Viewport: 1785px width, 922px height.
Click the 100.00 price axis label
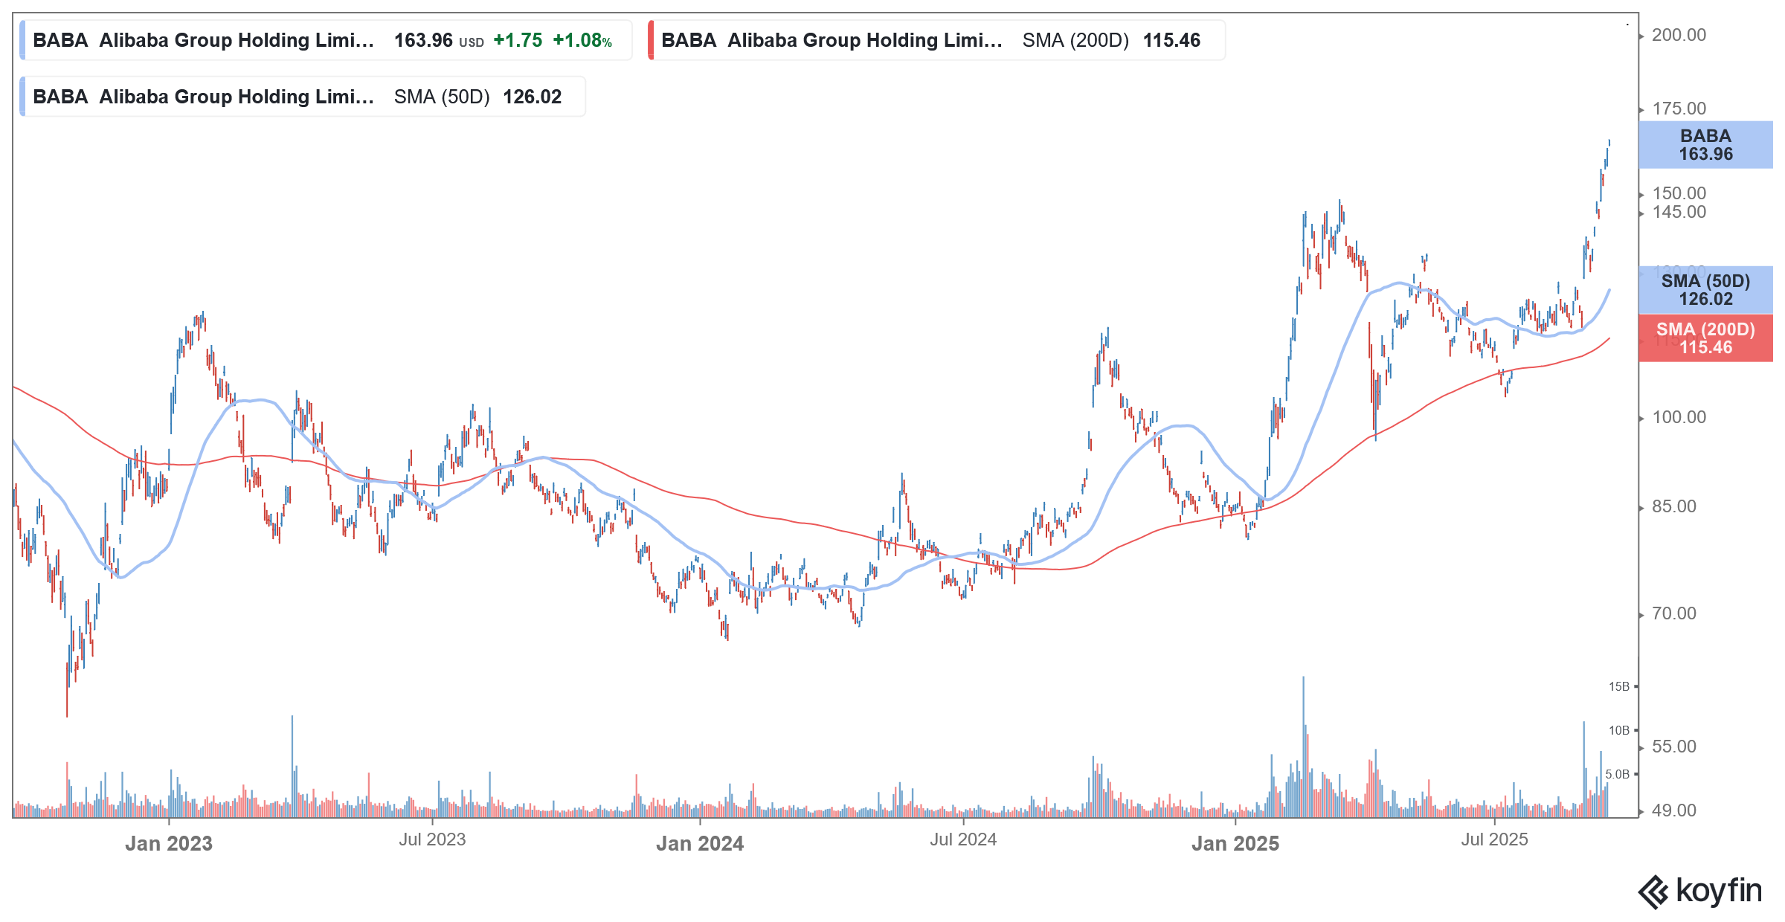[x=1679, y=417]
